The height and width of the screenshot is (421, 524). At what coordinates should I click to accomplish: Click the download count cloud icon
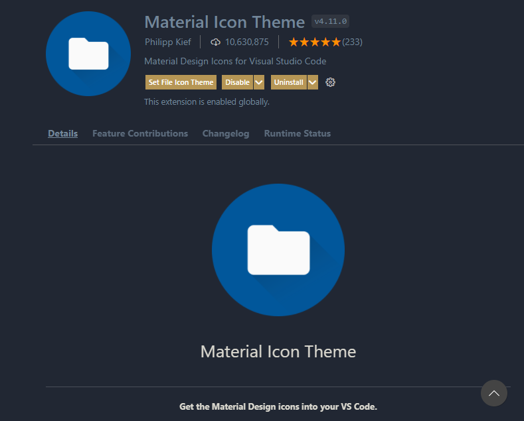point(216,42)
